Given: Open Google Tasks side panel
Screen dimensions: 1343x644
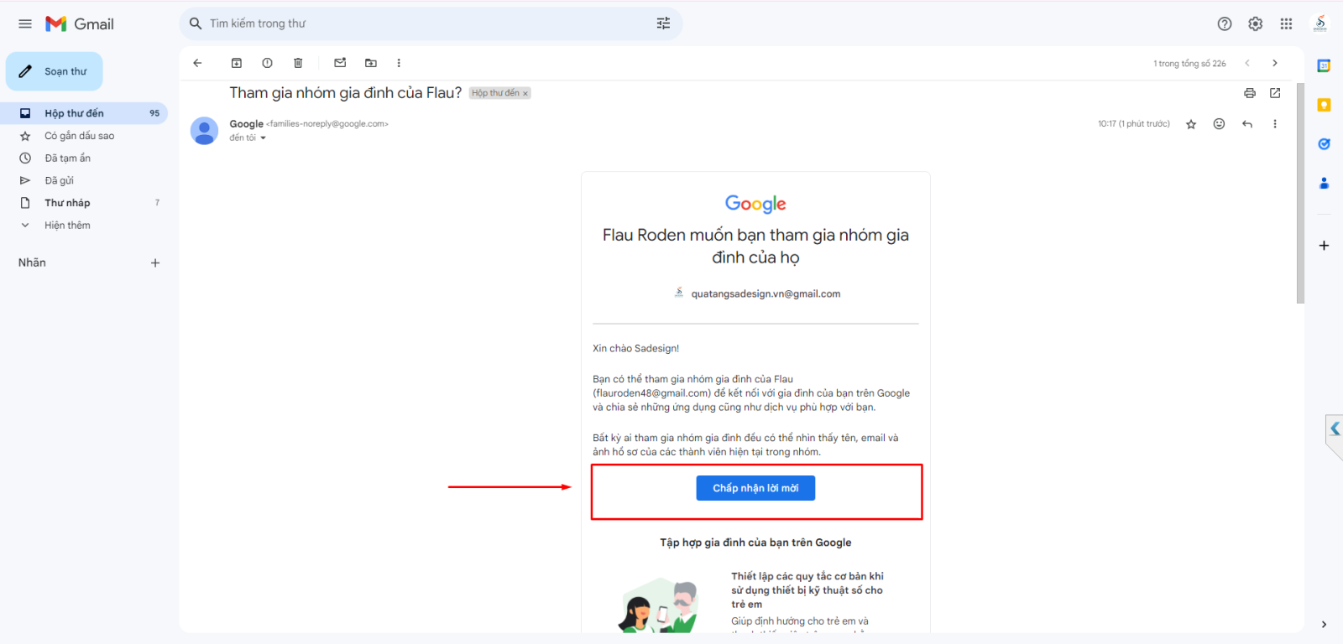Looking at the screenshot, I should pos(1324,144).
